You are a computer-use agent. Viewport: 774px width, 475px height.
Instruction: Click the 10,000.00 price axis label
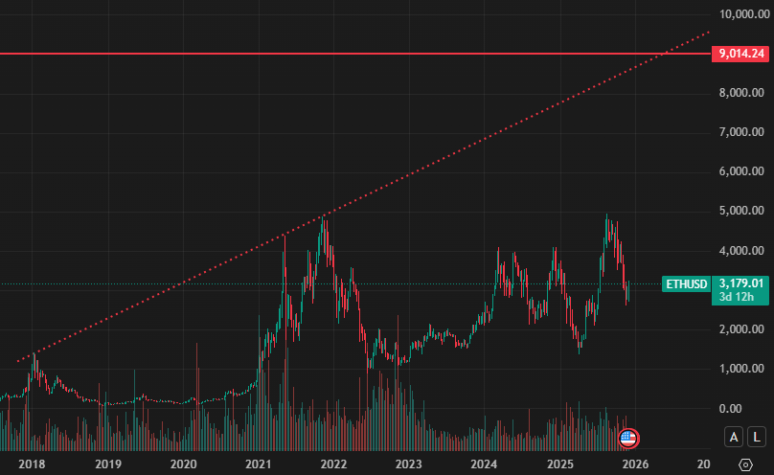(742, 14)
